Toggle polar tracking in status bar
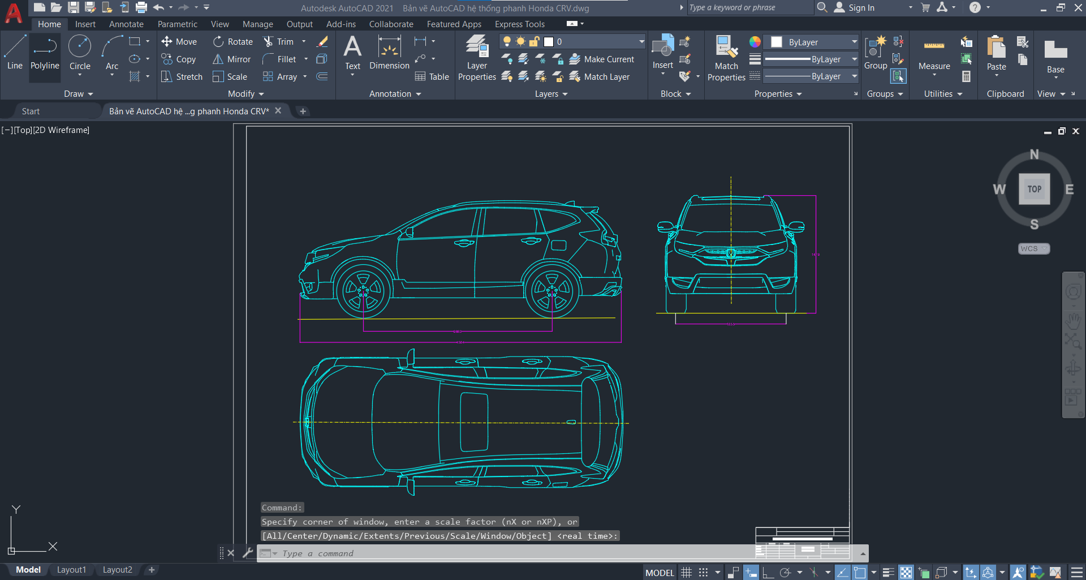 click(785, 573)
